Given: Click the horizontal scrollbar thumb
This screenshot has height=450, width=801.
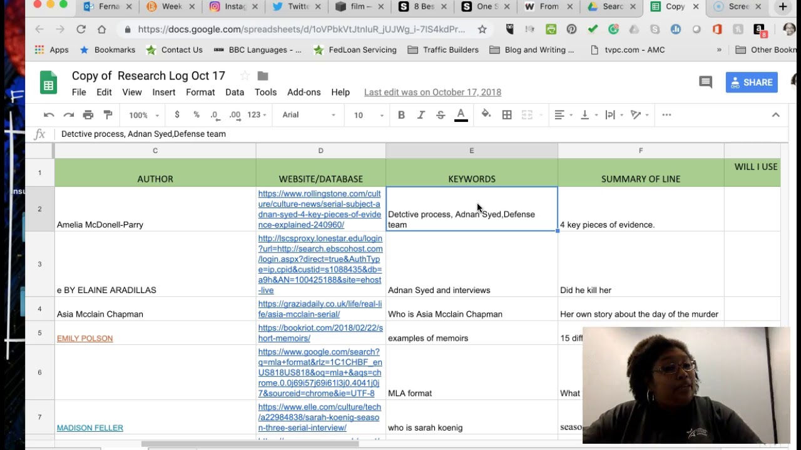Looking at the screenshot, I should tap(250, 444).
